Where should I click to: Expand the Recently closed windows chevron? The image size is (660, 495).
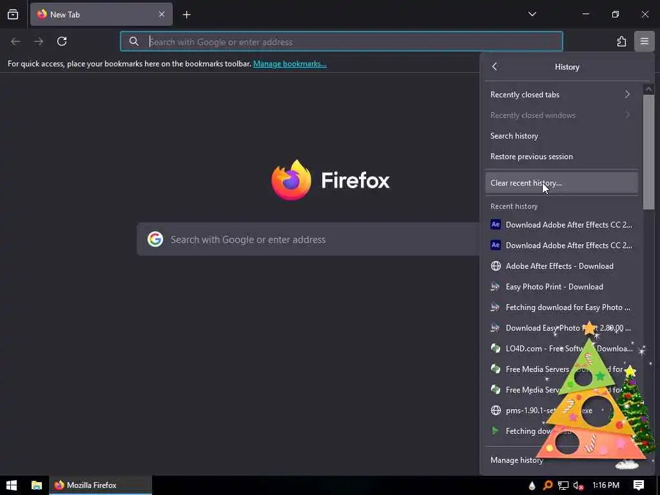coord(627,115)
